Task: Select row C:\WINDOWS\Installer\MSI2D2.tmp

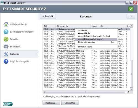Action: tap(87, 80)
